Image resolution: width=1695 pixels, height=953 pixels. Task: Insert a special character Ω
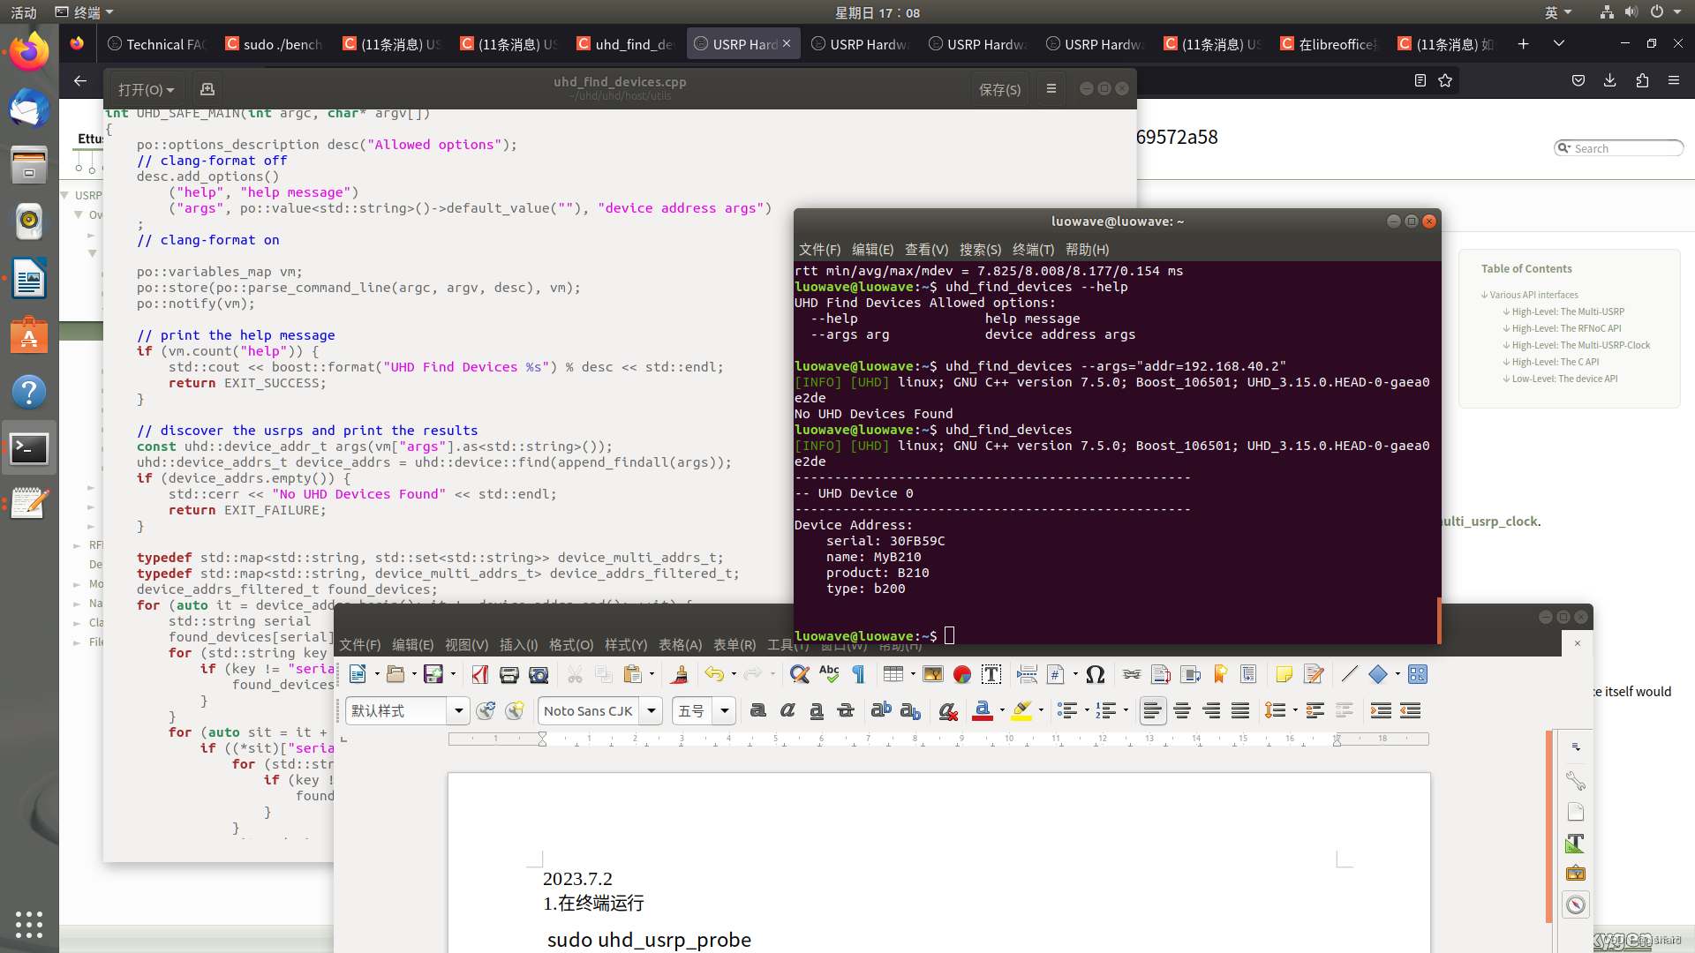[x=1095, y=674]
